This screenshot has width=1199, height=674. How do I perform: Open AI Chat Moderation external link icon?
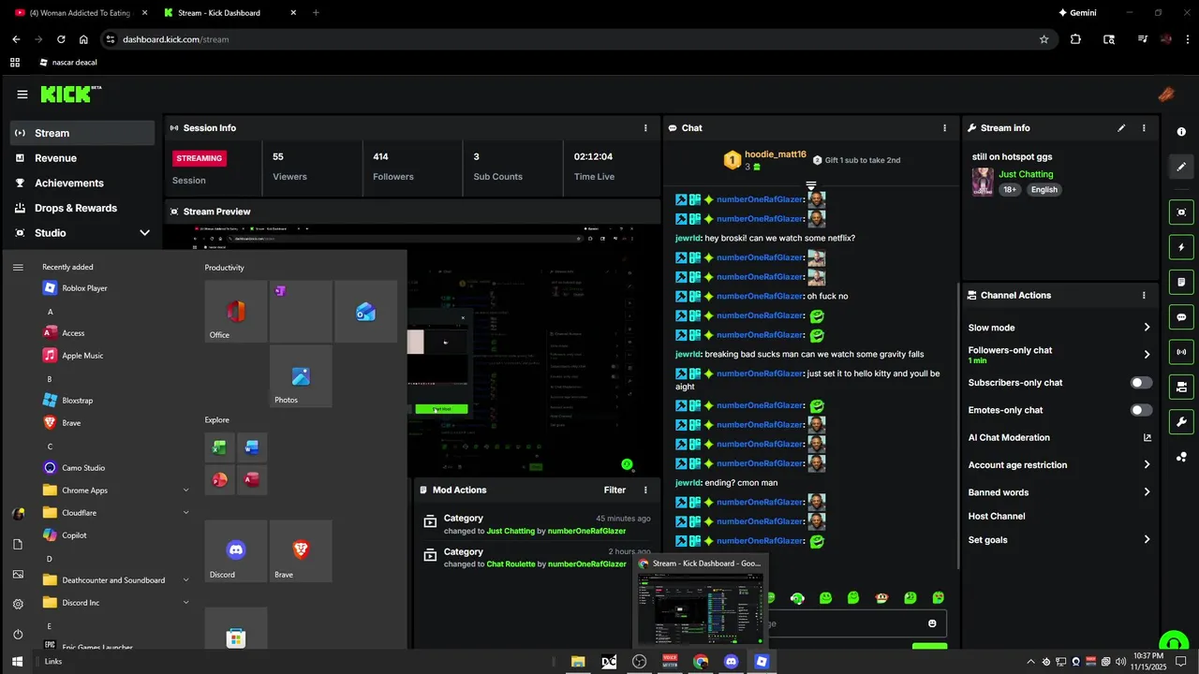(x=1147, y=438)
